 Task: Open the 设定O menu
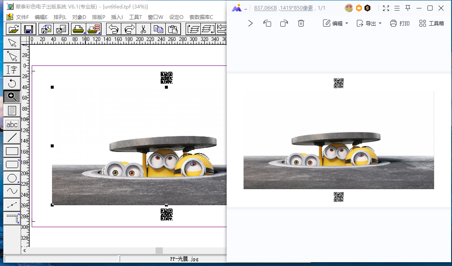176,17
